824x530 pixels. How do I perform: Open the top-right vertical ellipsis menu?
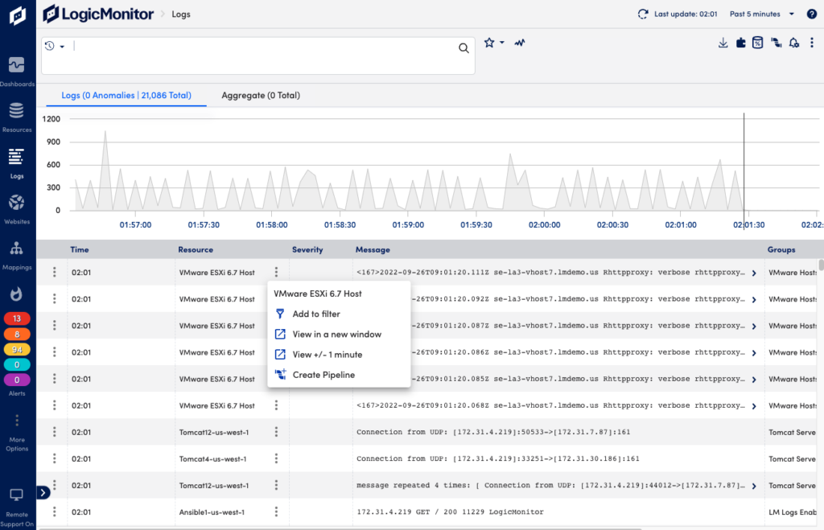[x=812, y=43]
